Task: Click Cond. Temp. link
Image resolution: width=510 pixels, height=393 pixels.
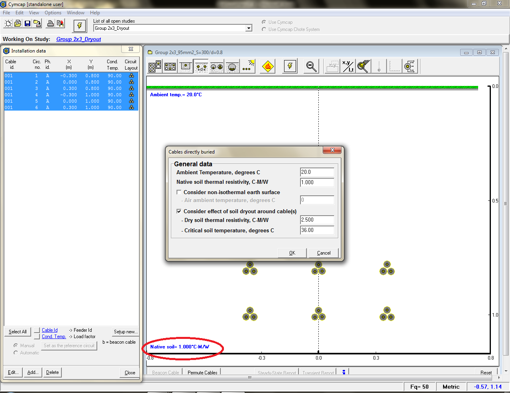Action: (x=54, y=337)
